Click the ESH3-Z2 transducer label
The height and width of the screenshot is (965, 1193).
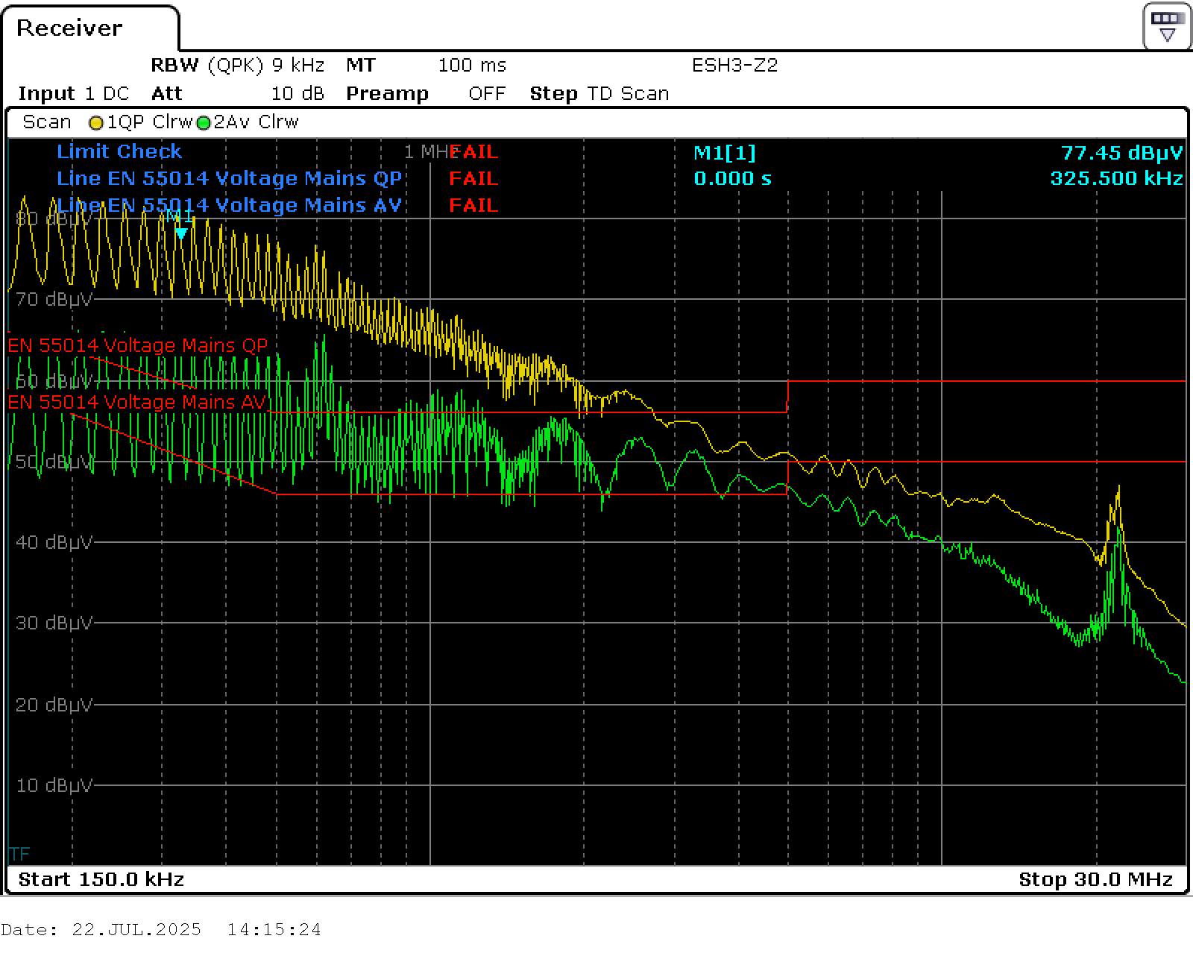pyautogui.click(x=734, y=66)
